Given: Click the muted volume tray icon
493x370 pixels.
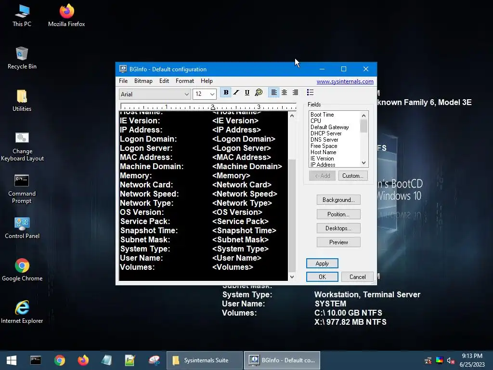Looking at the screenshot, I should click(x=451, y=360).
